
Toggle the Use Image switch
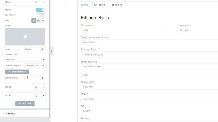(41, 15)
